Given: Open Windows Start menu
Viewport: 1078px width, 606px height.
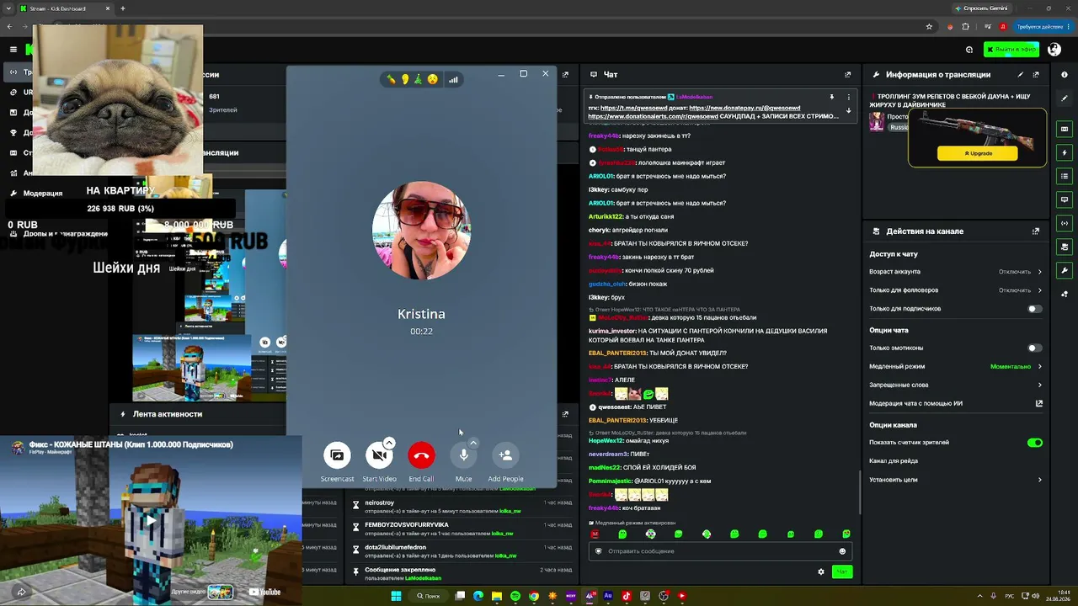Looking at the screenshot, I should pos(396,596).
